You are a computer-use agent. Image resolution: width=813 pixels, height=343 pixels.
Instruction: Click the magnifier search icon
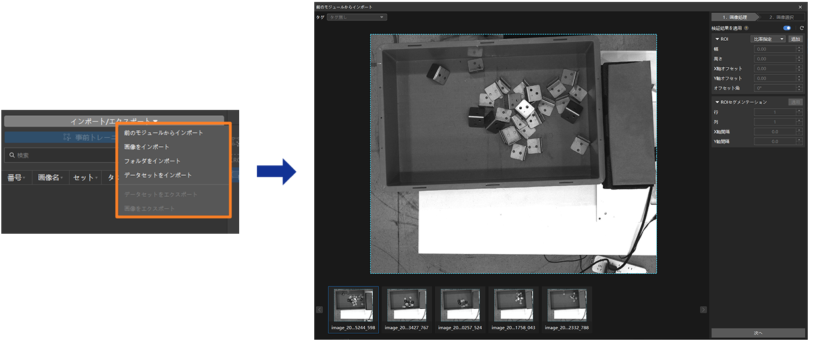tap(11, 155)
